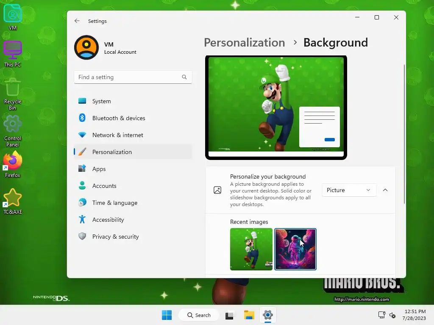Click the Time & language globe clock icon
434x325 pixels.
tap(82, 202)
